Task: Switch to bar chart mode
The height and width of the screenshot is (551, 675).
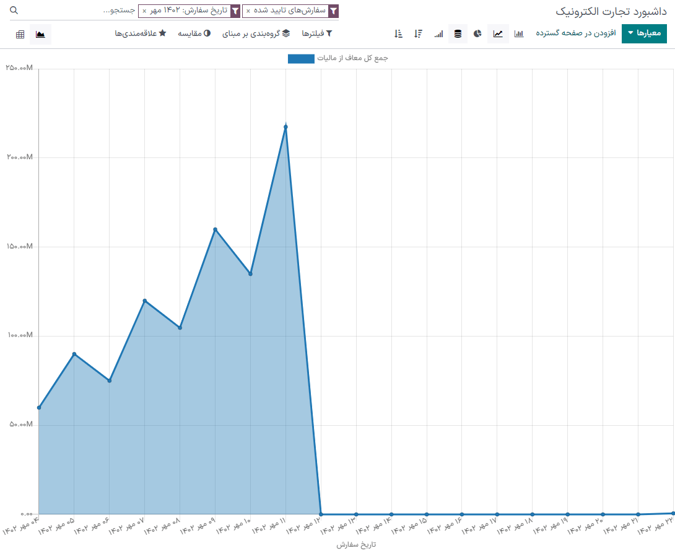Action: point(519,33)
